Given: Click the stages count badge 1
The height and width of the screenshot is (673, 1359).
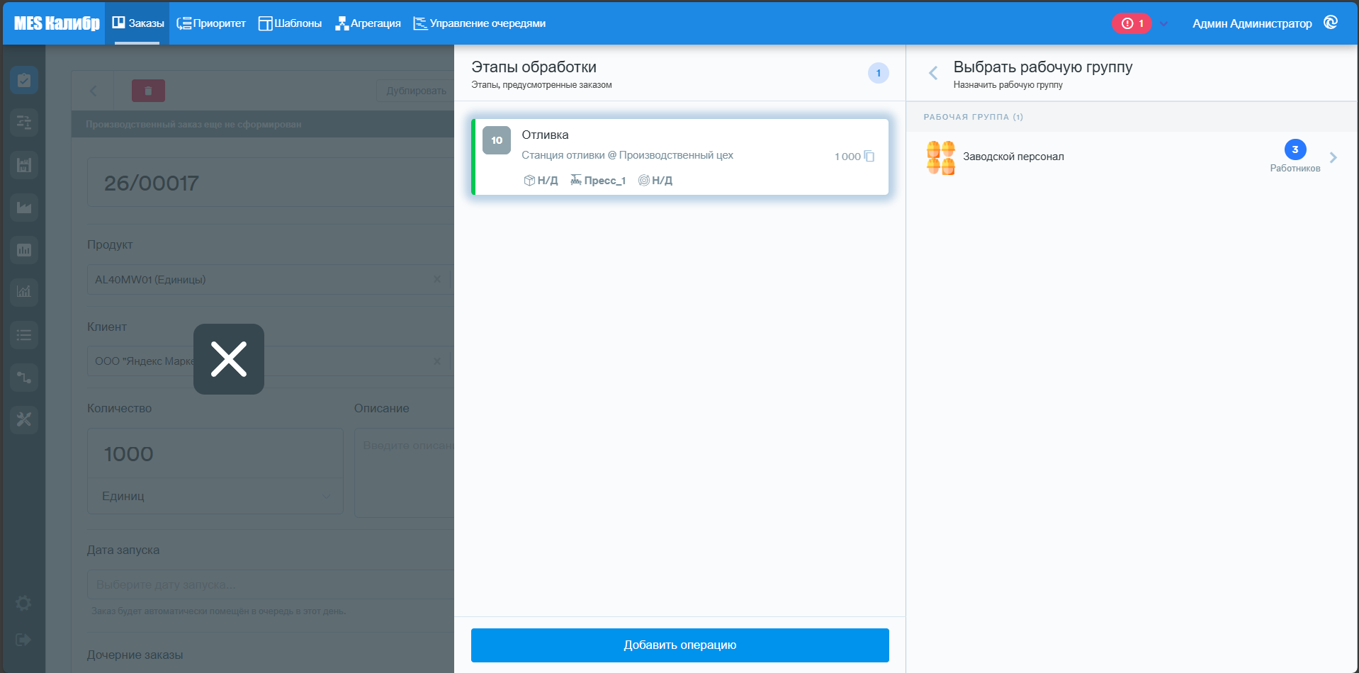Looking at the screenshot, I should coord(879,73).
